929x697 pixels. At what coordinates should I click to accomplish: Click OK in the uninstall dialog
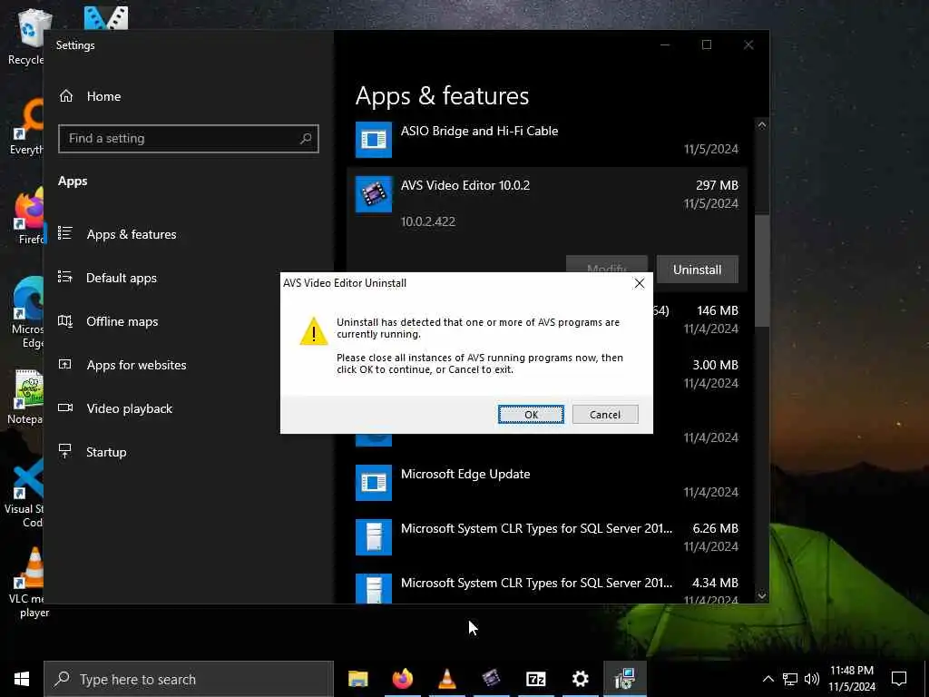coord(531,414)
